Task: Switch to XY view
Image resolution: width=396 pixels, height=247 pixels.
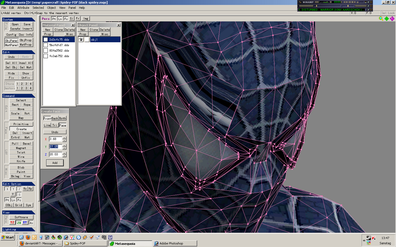Action: 25,223
